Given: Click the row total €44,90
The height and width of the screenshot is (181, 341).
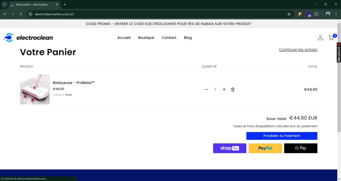Looking at the screenshot, I should pyautogui.click(x=311, y=89).
